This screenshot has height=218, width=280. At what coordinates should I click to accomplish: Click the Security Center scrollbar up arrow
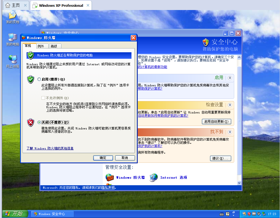pyautogui.click(x=239, y=57)
